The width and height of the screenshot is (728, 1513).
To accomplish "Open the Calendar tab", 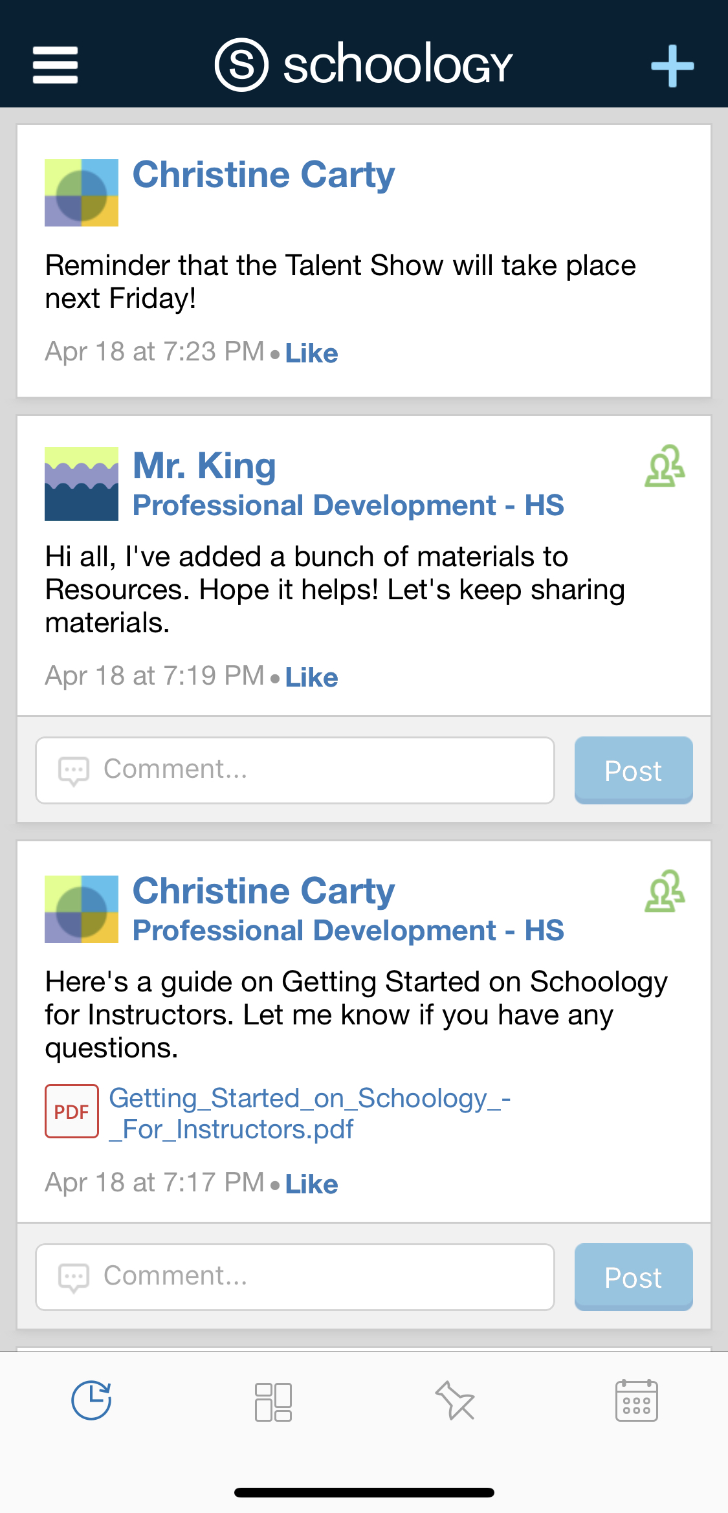I will click(x=636, y=1400).
